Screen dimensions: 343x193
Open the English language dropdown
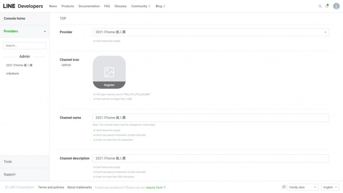point(330,187)
